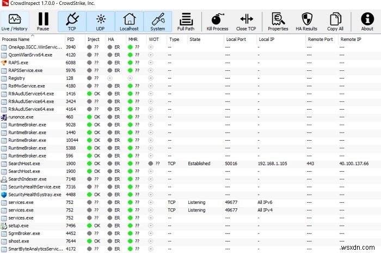Sort by HA column header
Image resolution: width=381 pixels, height=253 pixels.
point(116,39)
